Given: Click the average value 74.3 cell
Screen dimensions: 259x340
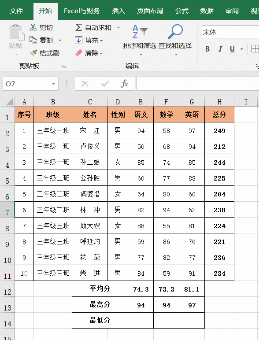Looking at the screenshot, I should tap(141, 289).
